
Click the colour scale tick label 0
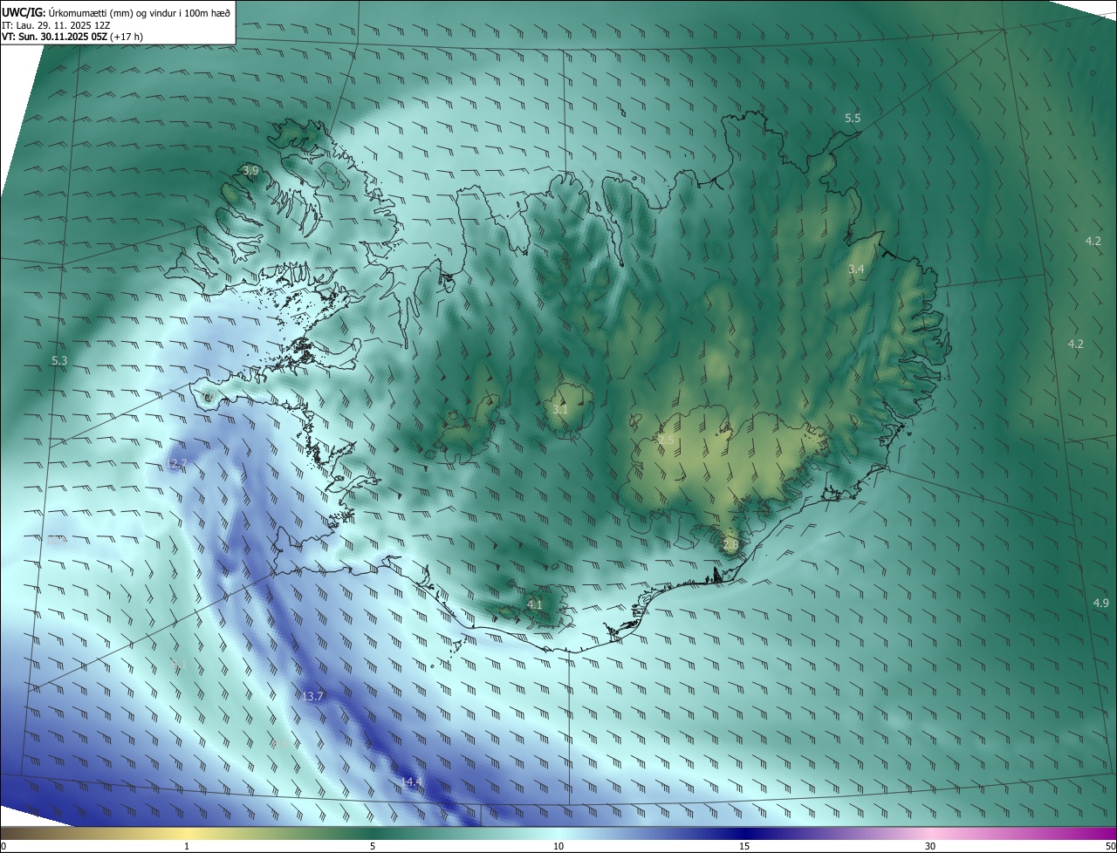[3, 846]
